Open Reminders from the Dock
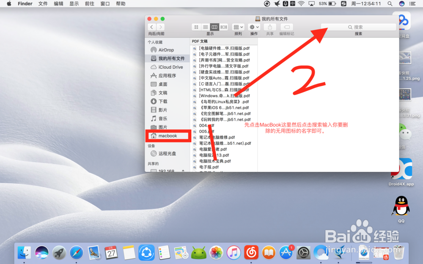Image resolution: width=423 pixels, height=264 pixels. (x=163, y=253)
